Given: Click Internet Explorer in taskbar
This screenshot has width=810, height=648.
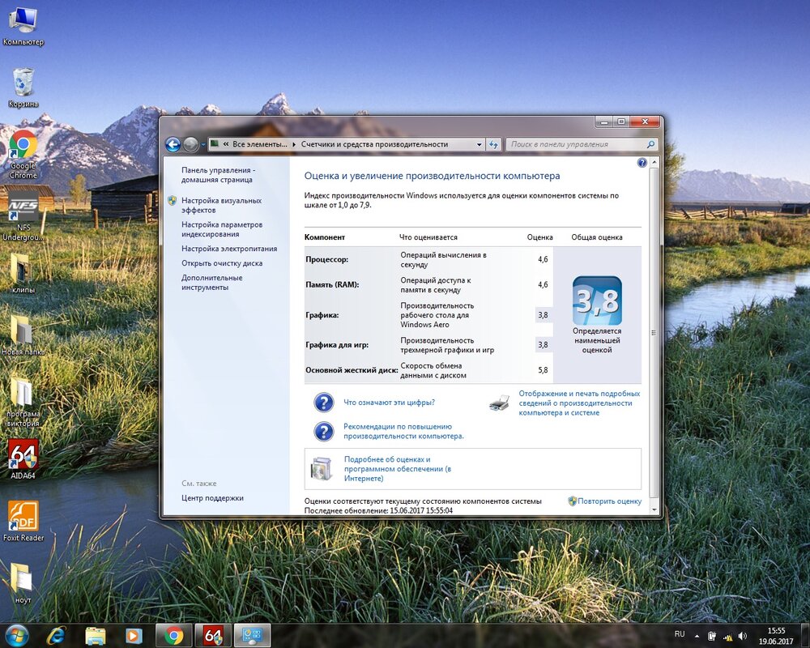Looking at the screenshot, I should click(x=56, y=635).
